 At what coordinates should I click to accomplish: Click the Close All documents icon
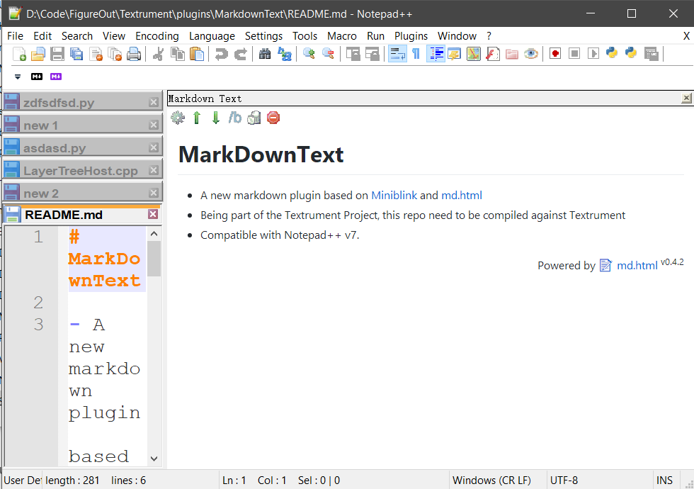tap(115, 54)
